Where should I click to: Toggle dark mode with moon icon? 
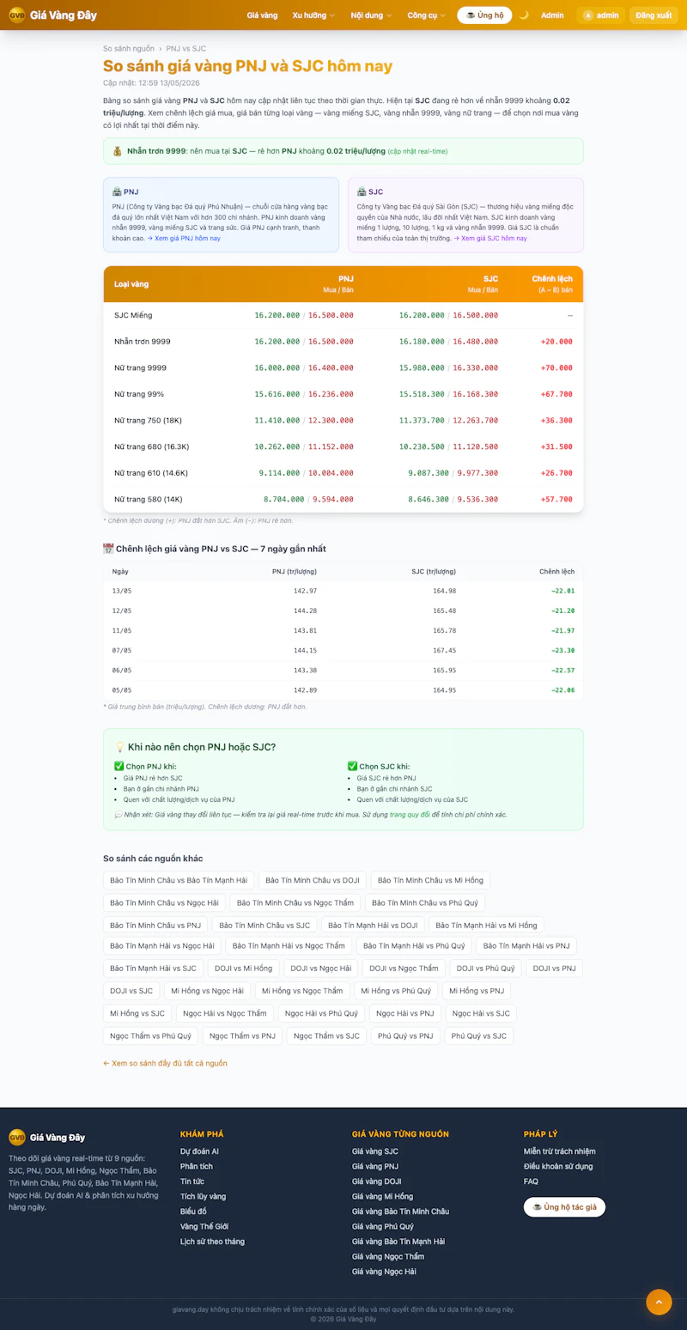click(x=524, y=15)
